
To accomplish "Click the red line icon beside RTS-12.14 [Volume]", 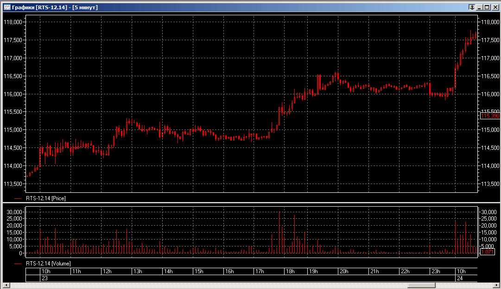I will coord(18,263).
